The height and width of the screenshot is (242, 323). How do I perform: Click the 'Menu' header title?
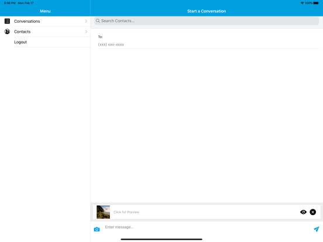45,11
